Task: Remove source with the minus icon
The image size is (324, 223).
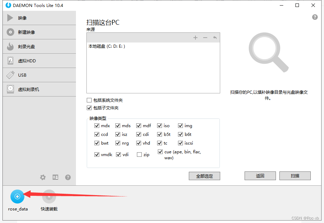Action: [205, 38]
